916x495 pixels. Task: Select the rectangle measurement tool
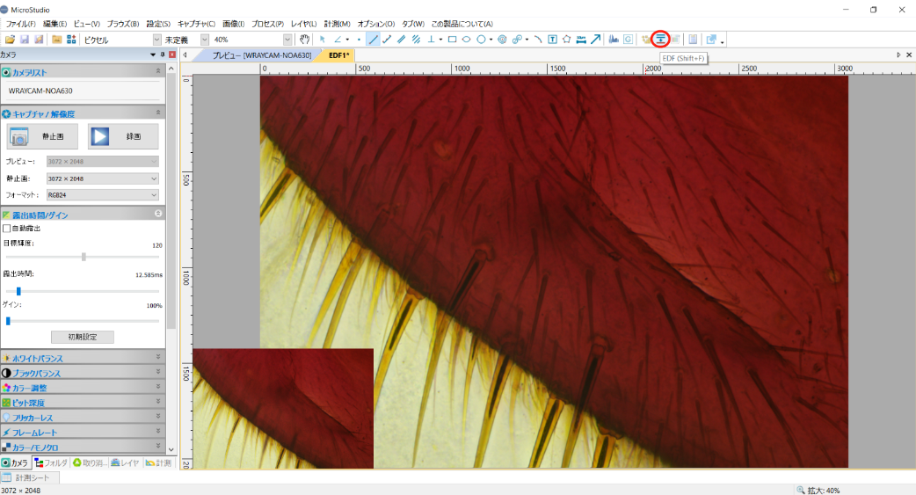452,40
